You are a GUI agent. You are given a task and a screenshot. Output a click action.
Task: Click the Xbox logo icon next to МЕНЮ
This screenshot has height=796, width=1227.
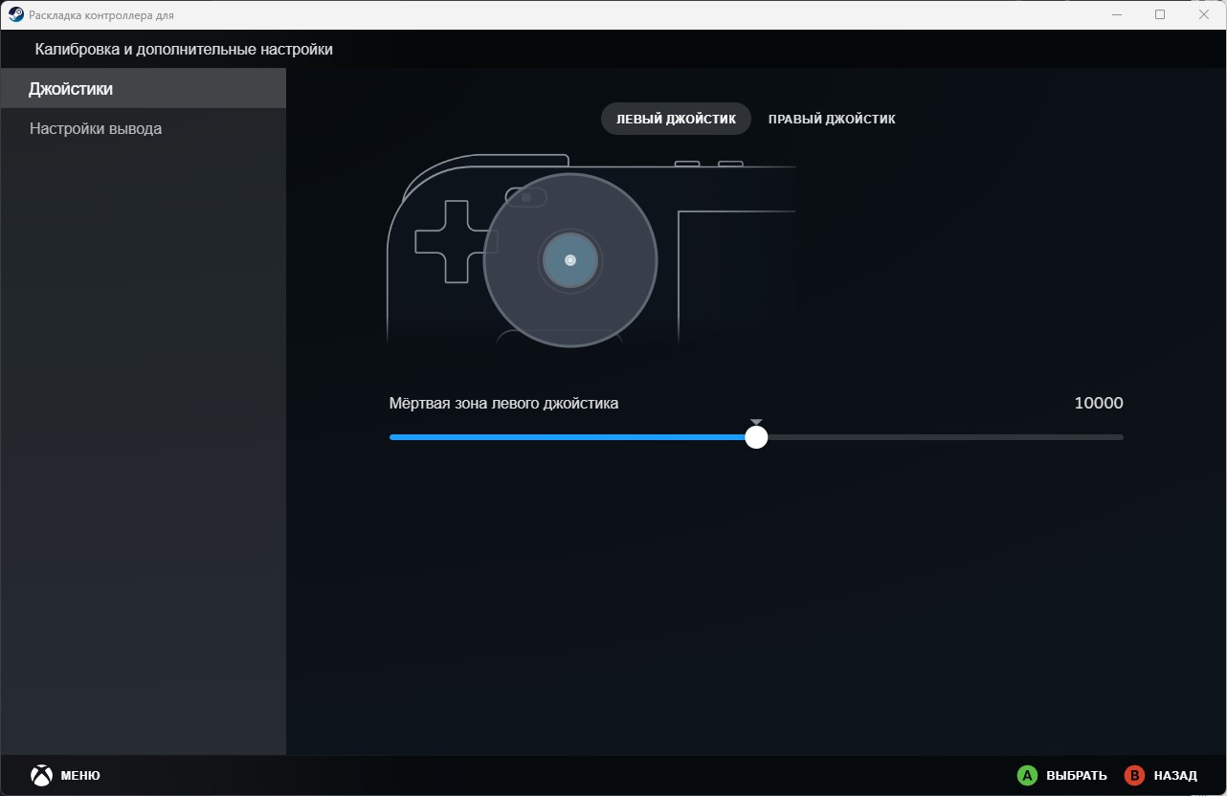(x=41, y=775)
